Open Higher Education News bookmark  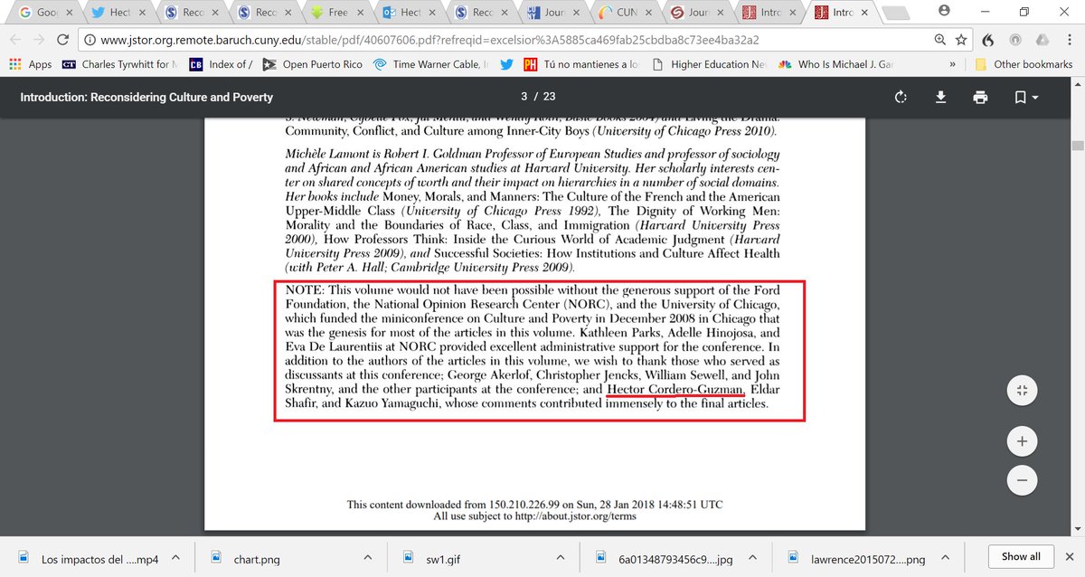tap(708, 64)
